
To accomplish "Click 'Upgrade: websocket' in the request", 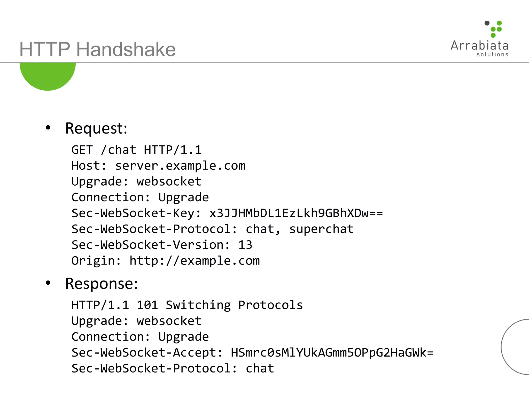I will [136, 181].
